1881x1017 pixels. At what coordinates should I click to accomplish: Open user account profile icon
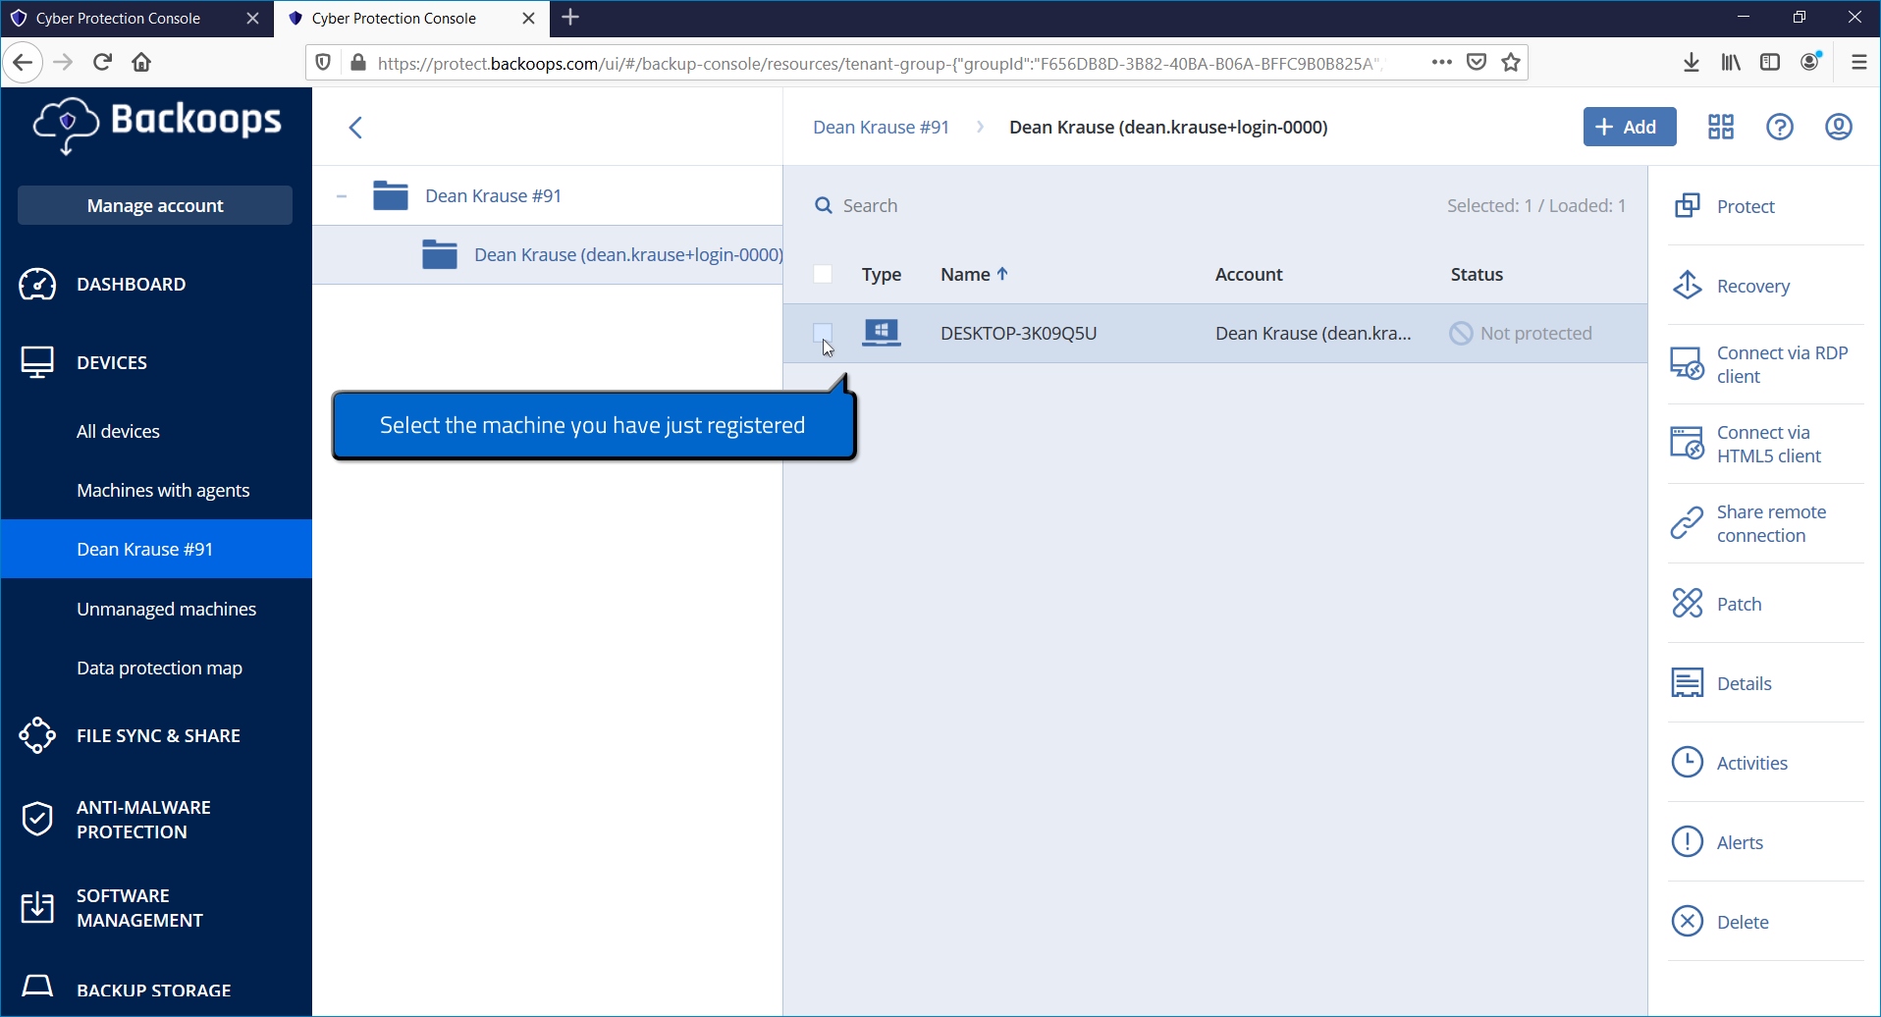click(x=1839, y=127)
